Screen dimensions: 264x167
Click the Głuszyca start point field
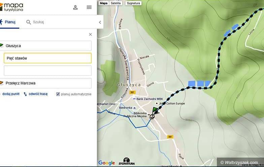pyautogui.click(x=47, y=46)
